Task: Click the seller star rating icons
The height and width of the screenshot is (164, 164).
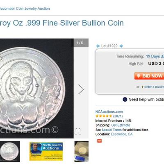Action: click(104, 116)
